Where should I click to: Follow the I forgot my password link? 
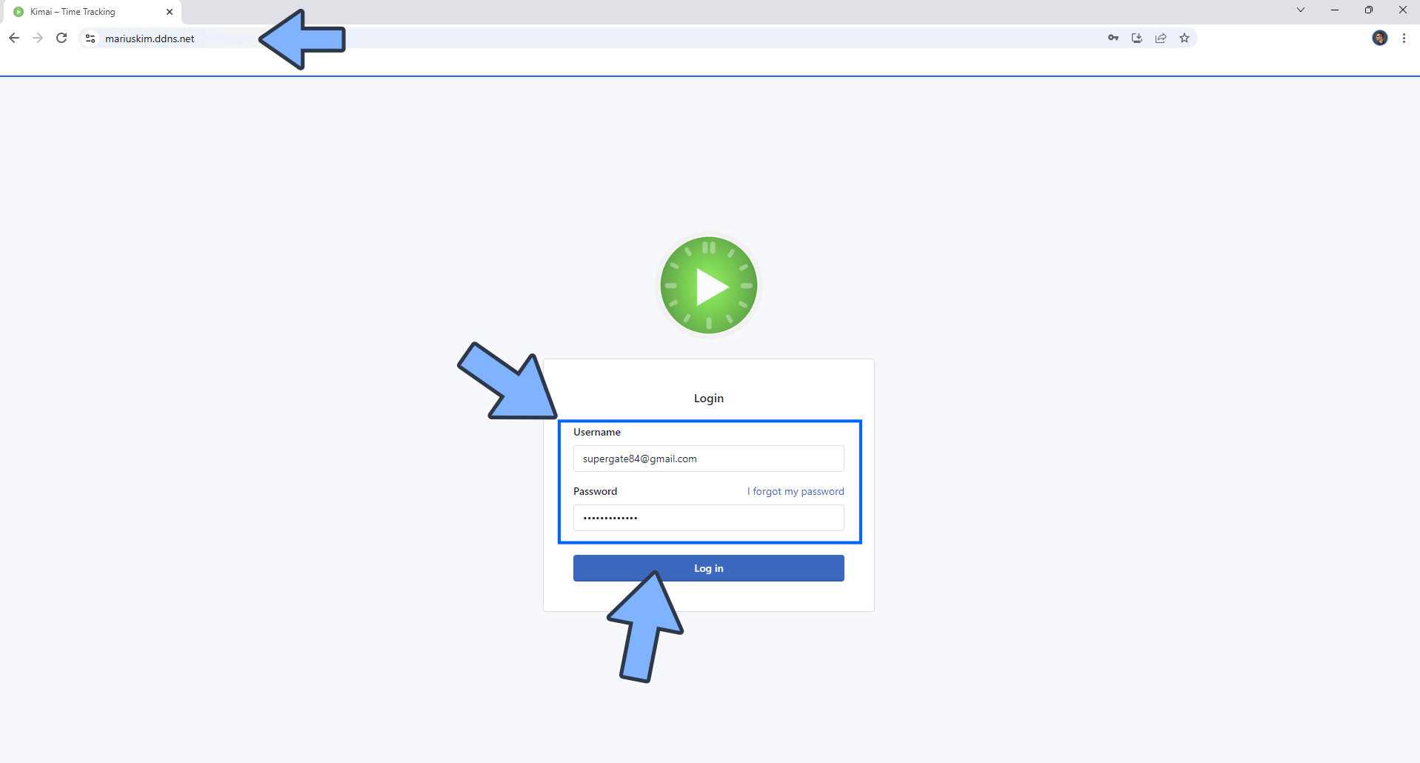(795, 491)
